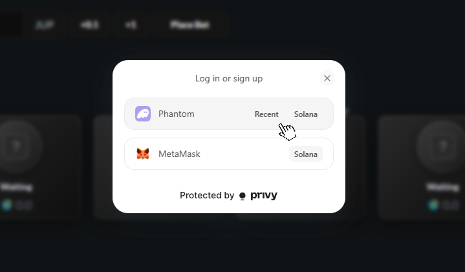Open the privy wordmark link
The image size is (465, 272).
pyautogui.click(x=264, y=195)
